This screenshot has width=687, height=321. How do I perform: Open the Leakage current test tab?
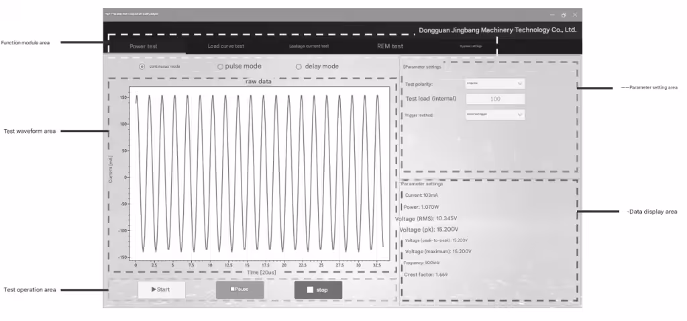tap(309, 46)
